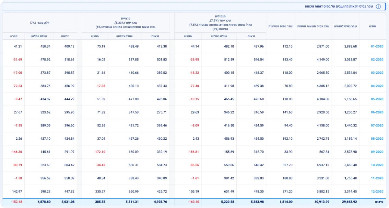The height and width of the screenshot is (208, 389).
Task: Click the banner text about base salary reports
Action: pos(339,7)
